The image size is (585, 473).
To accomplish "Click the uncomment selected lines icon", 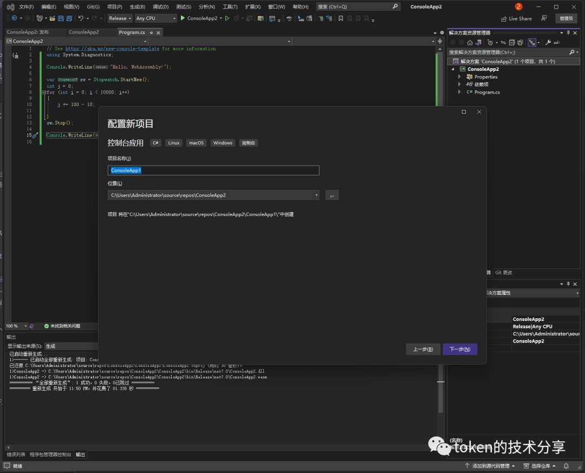I will coord(329,18).
